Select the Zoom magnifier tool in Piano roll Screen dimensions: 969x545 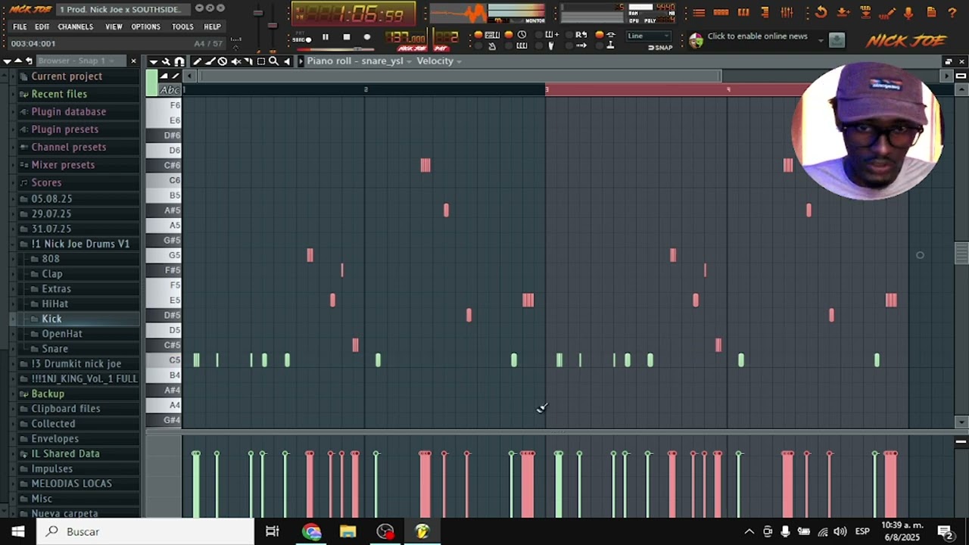point(274,61)
